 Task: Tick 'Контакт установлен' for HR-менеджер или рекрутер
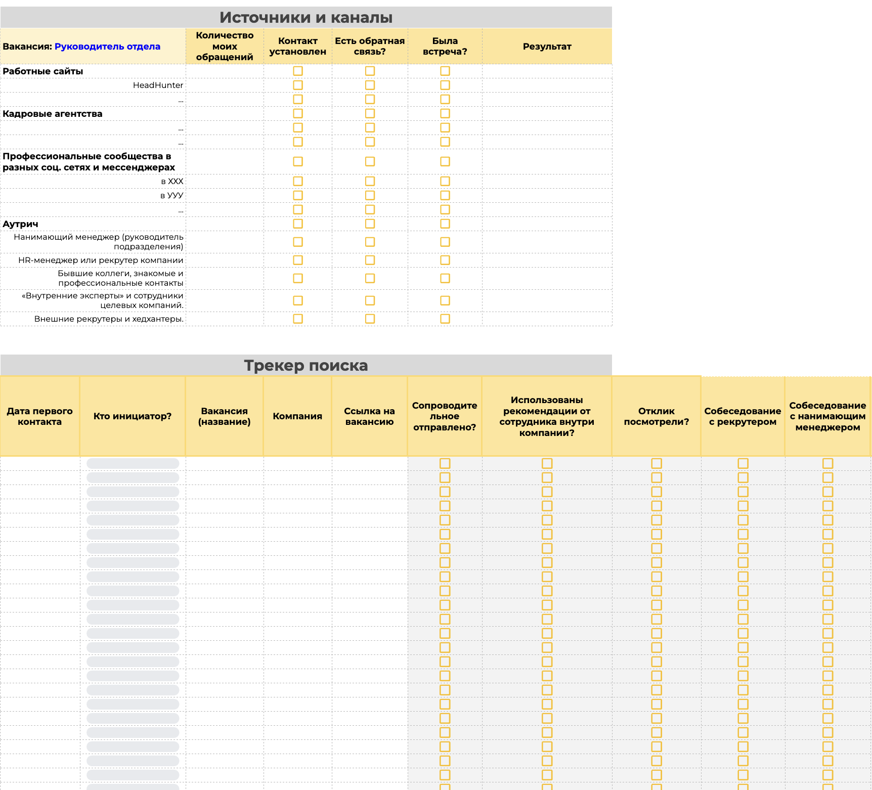coord(298,260)
